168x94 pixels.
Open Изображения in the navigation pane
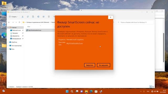17,39
